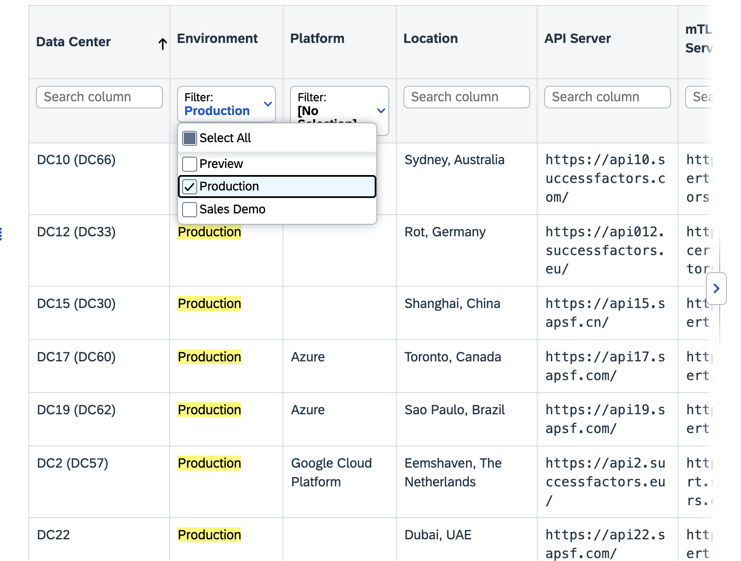The height and width of the screenshot is (561, 741).
Task: Click the Location column header
Action: (x=431, y=39)
